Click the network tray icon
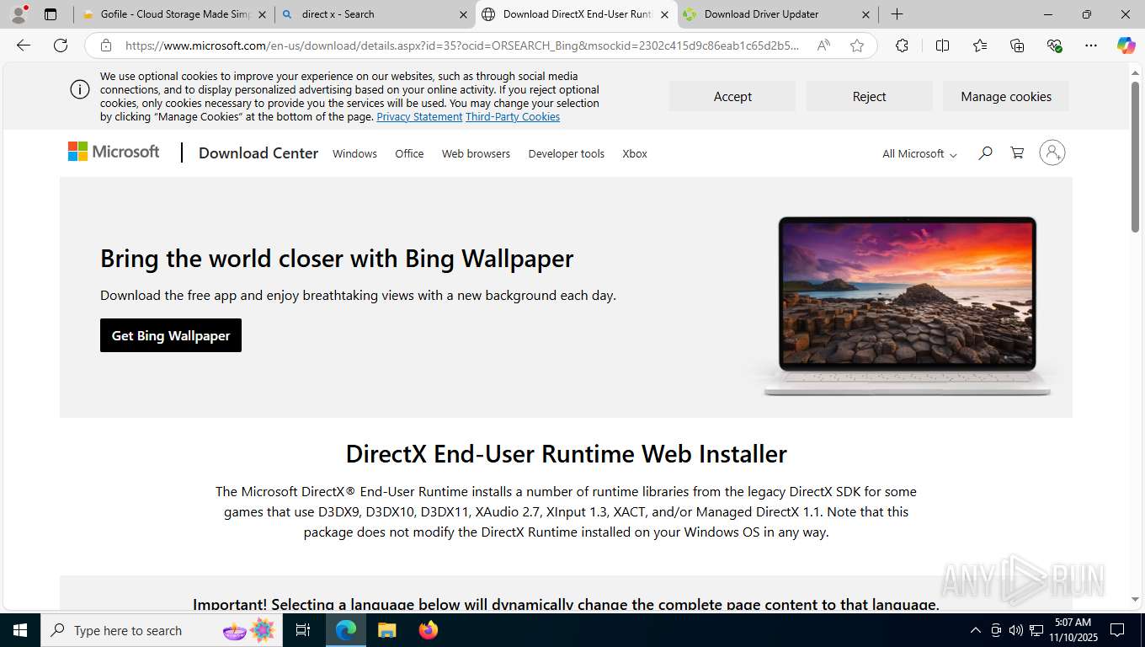The height and width of the screenshot is (647, 1145). point(1036,630)
